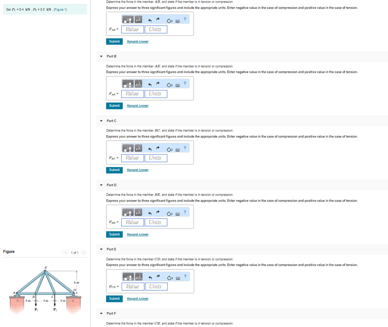This screenshot has height=327, width=388.
Task: Show keyboard shortcuts for the F_AB answer
Action: [178, 21]
